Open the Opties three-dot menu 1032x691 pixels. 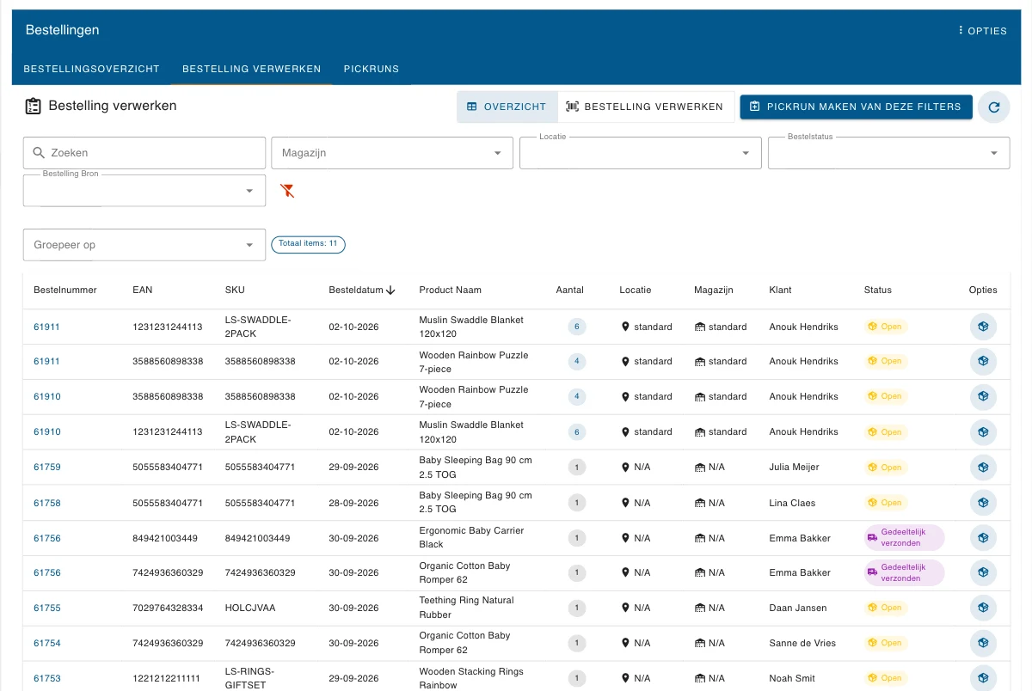[x=982, y=30]
